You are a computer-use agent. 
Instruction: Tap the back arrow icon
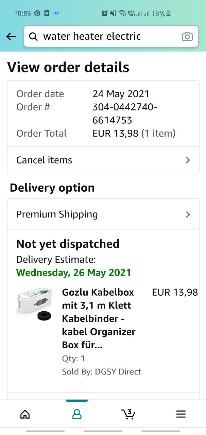tap(11, 37)
